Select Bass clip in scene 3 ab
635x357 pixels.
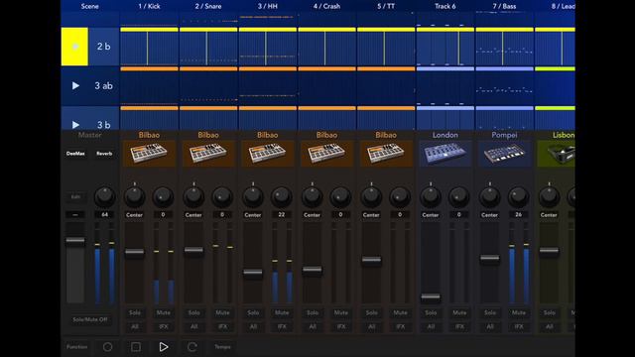504,86
